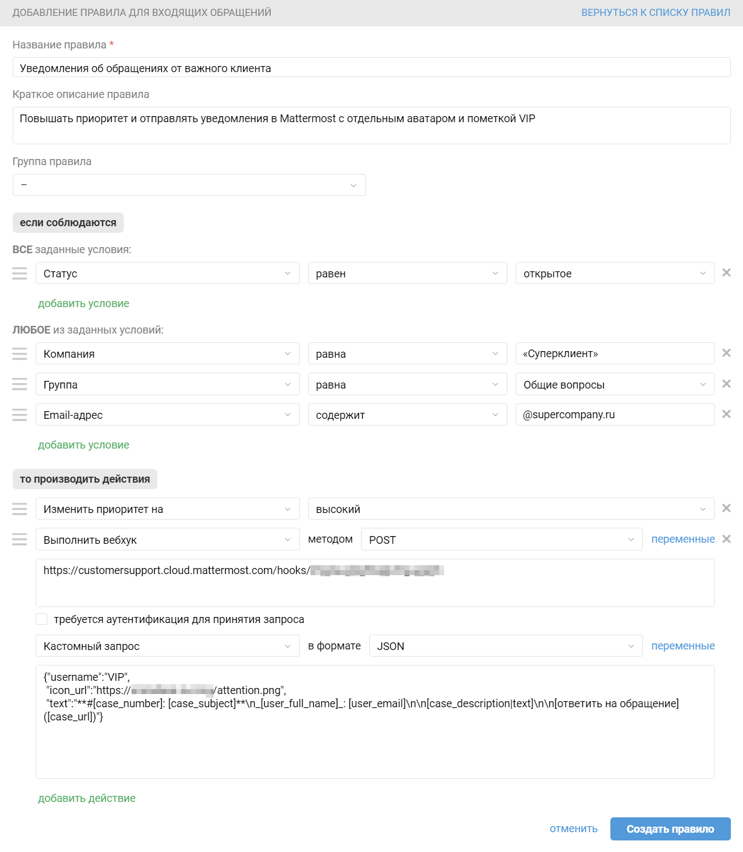Expand the открытое status value dropdown
743x852 pixels.
click(x=615, y=274)
